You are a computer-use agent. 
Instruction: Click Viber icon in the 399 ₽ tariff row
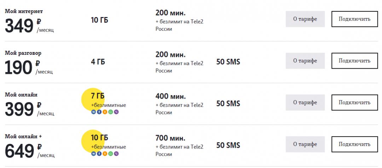tap(116, 112)
